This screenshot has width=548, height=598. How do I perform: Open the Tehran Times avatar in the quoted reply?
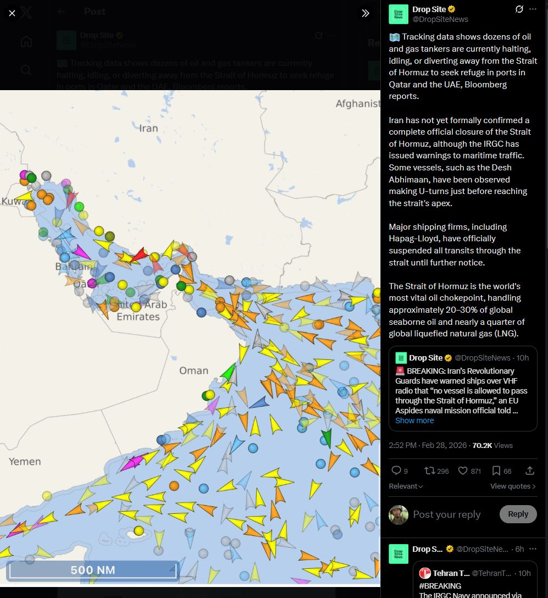coord(424,573)
